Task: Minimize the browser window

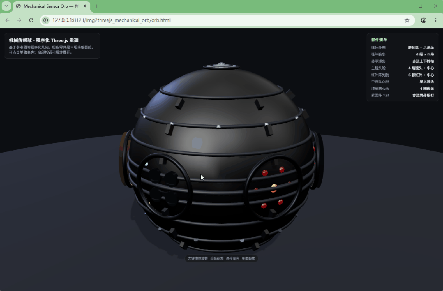Action: coord(405,6)
